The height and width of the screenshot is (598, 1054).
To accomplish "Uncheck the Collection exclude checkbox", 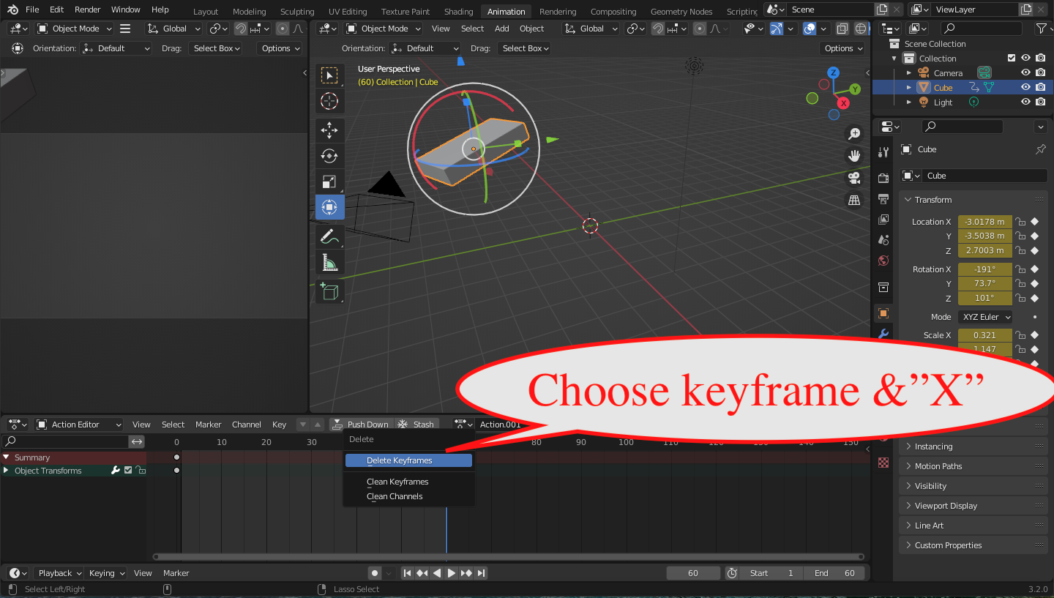I will click(1012, 59).
